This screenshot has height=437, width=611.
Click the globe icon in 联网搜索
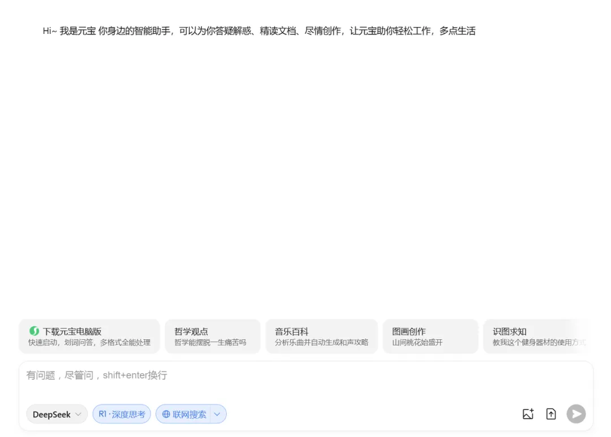pyautogui.click(x=166, y=414)
